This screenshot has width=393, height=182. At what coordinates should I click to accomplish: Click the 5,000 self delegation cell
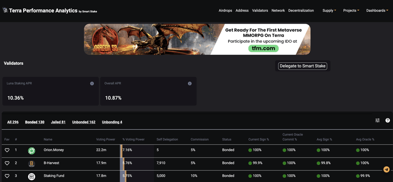[161, 176]
